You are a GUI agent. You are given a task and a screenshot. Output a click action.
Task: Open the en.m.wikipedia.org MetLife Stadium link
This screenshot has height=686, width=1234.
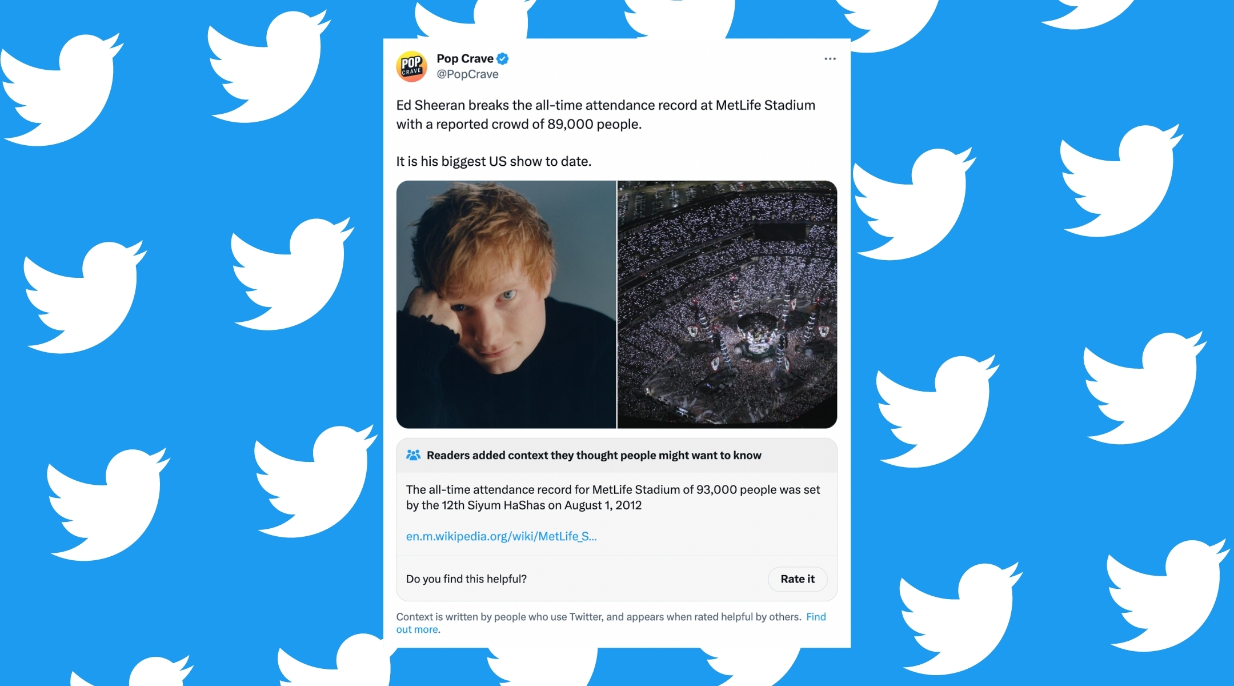(x=501, y=536)
